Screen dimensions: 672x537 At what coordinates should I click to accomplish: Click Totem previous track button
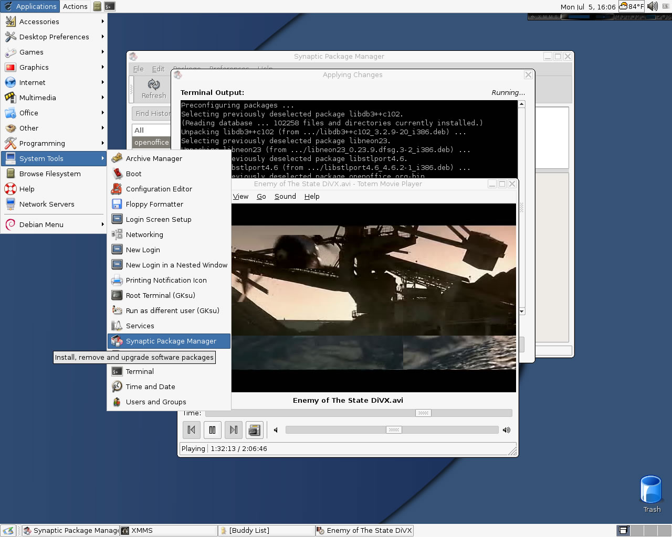pyautogui.click(x=192, y=430)
